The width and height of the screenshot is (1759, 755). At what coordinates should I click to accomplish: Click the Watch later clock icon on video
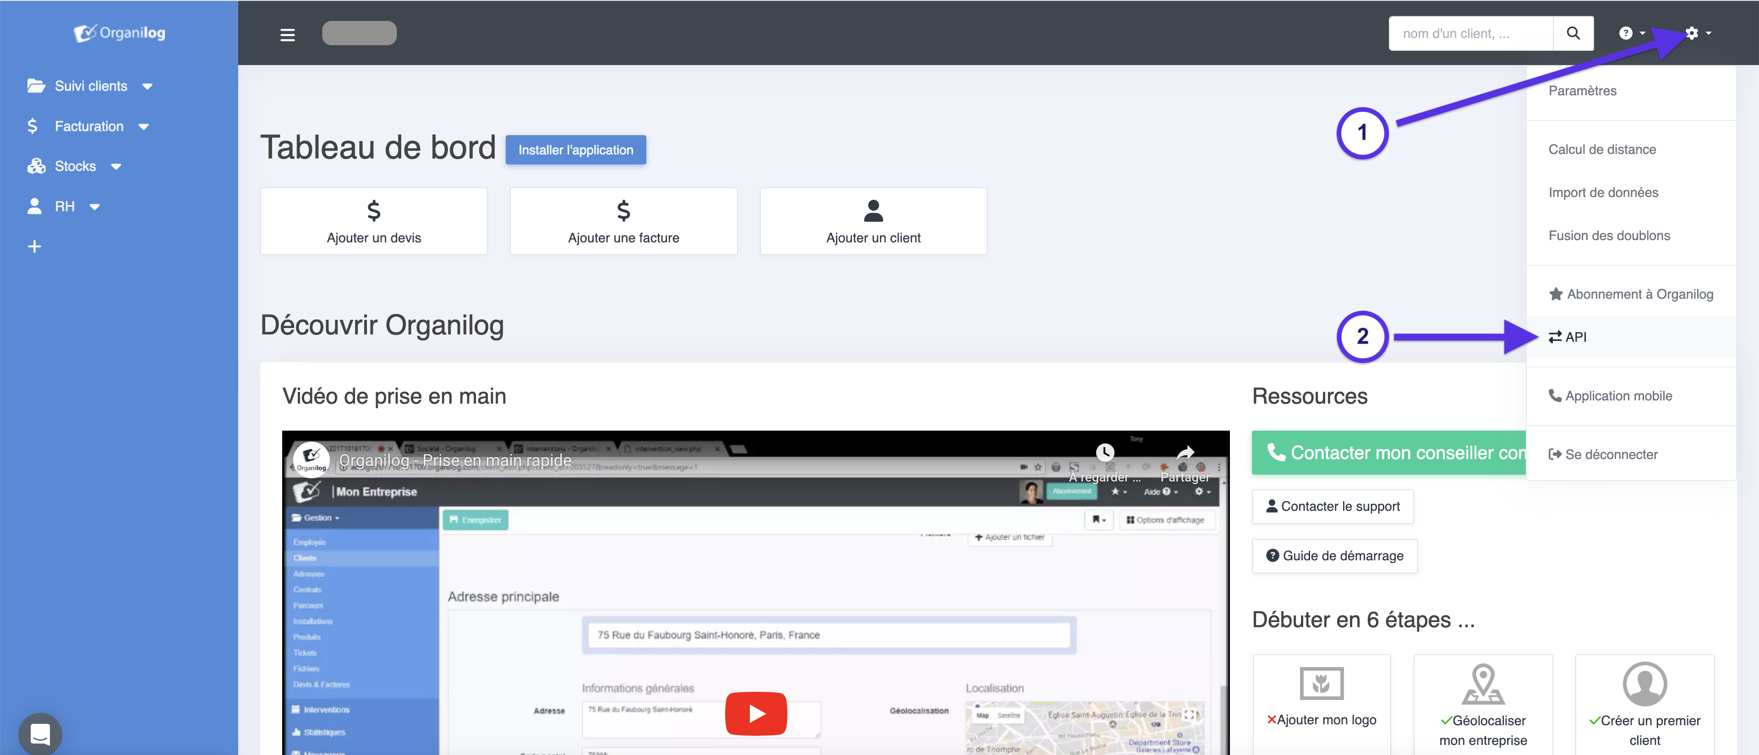[x=1104, y=453]
